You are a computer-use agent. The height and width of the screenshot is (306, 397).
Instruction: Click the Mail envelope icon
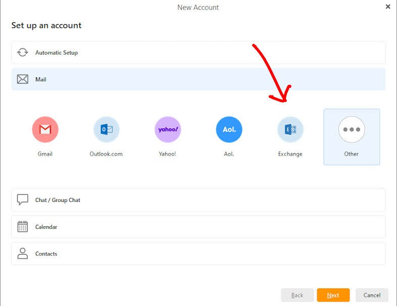point(23,79)
